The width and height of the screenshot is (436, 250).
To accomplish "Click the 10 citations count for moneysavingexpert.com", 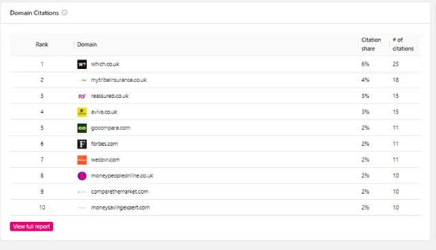I will [396, 208].
